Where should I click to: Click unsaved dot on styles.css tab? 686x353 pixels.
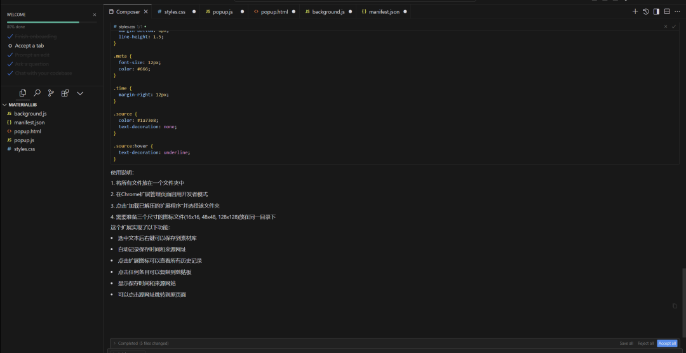click(x=194, y=12)
